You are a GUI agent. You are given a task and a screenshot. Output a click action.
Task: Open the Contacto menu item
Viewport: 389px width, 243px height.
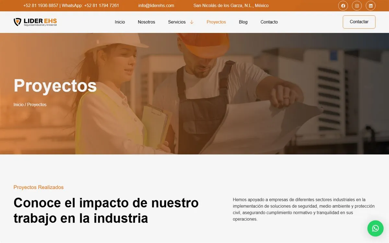pos(269,22)
